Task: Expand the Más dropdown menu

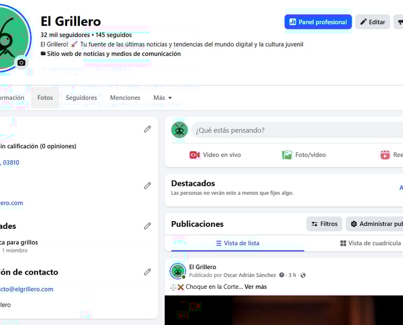Action: point(163,98)
